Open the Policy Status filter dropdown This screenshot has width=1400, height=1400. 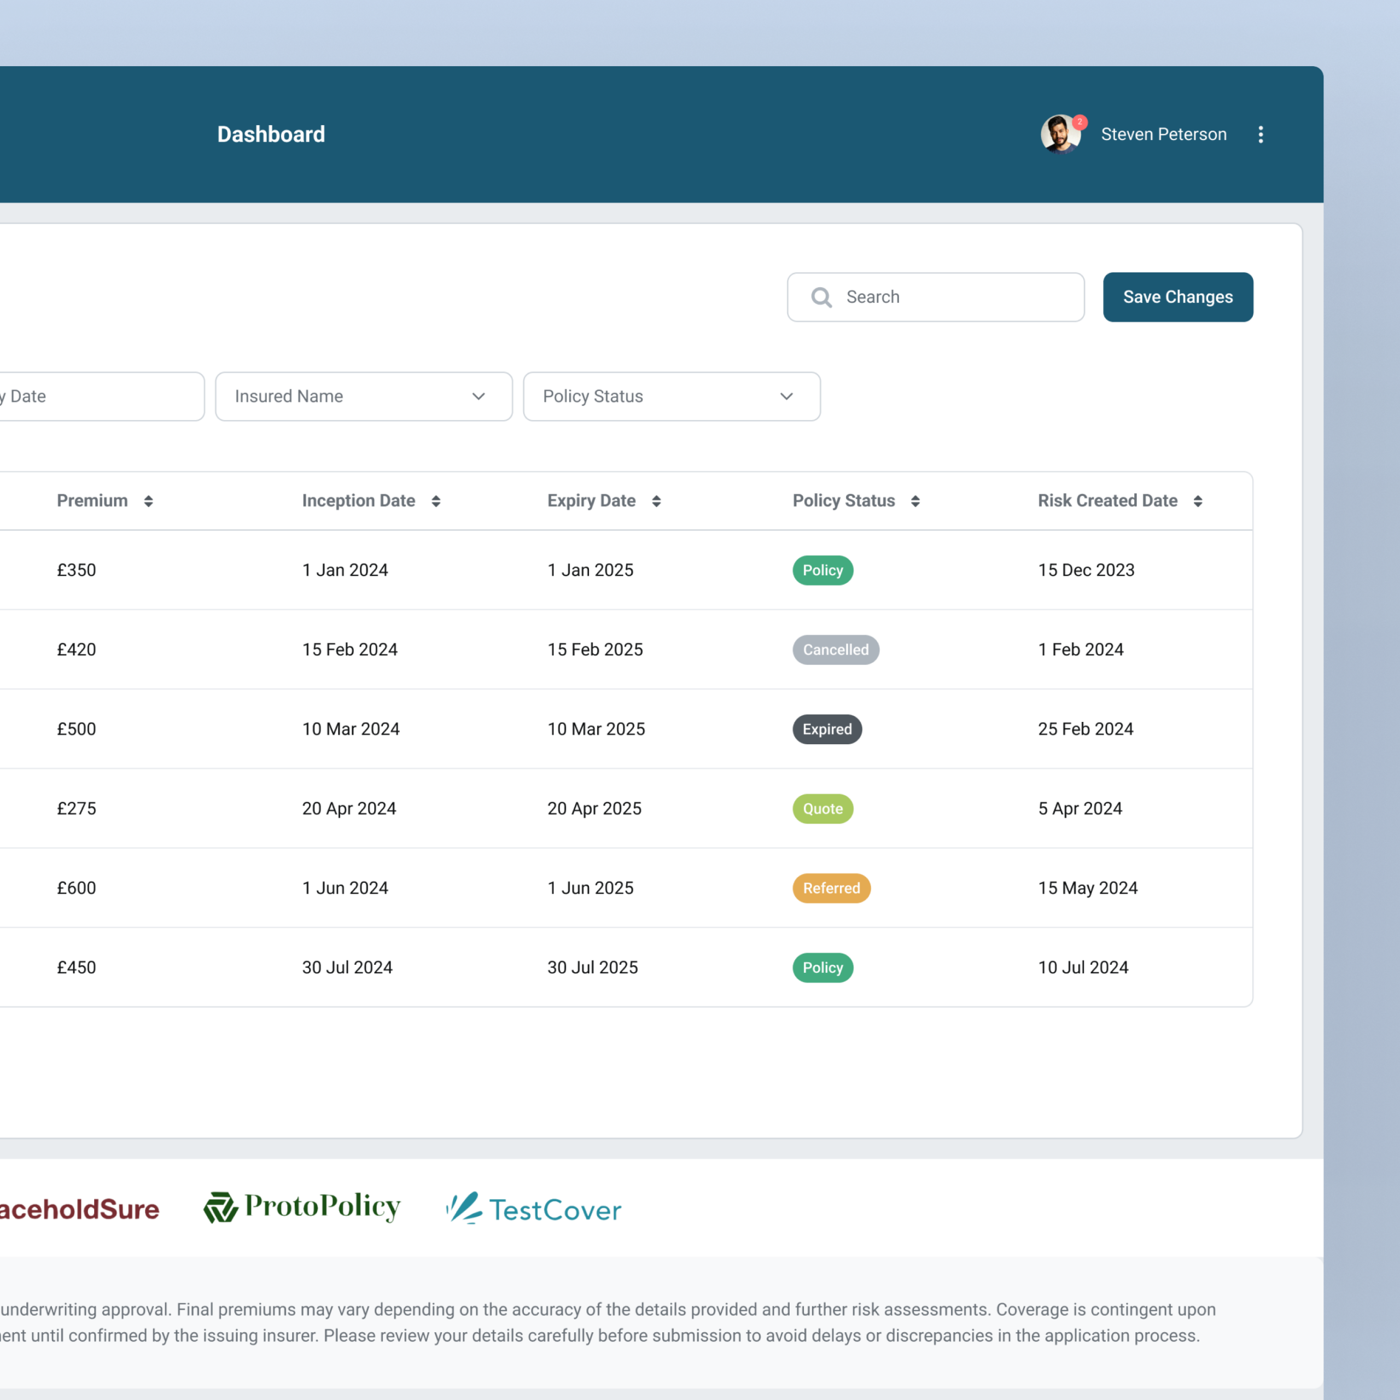(672, 396)
